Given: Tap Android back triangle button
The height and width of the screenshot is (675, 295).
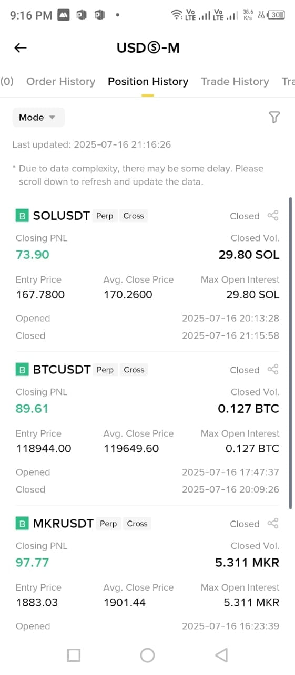Looking at the screenshot, I should pyautogui.click(x=221, y=655).
